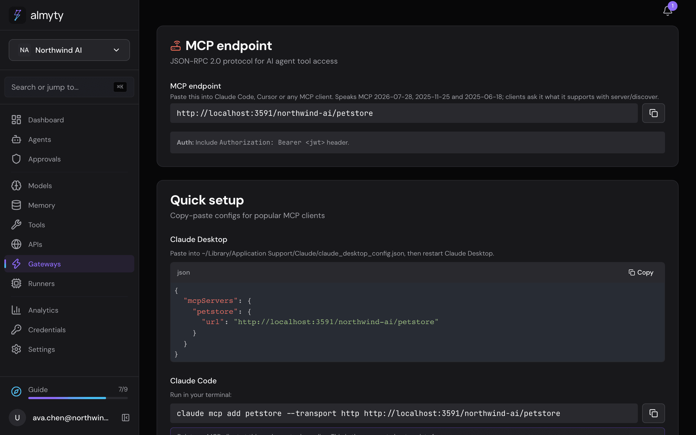Click the Agents robot icon
The height and width of the screenshot is (435, 696).
16,139
